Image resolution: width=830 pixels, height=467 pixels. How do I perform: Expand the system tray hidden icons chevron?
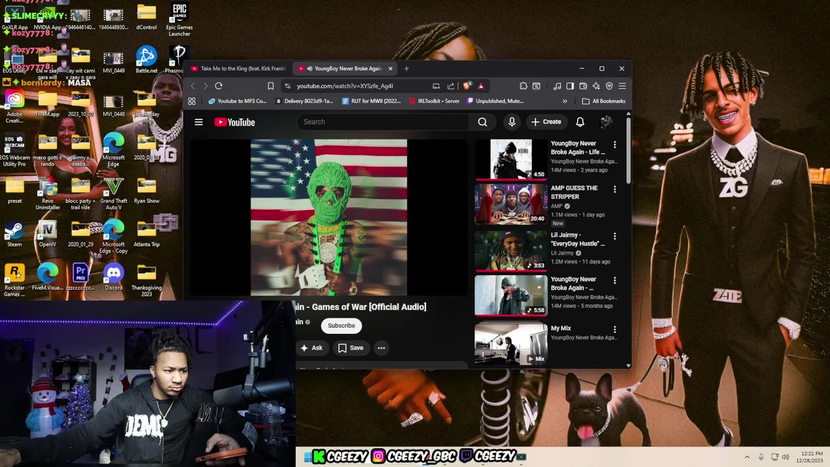click(x=747, y=457)
